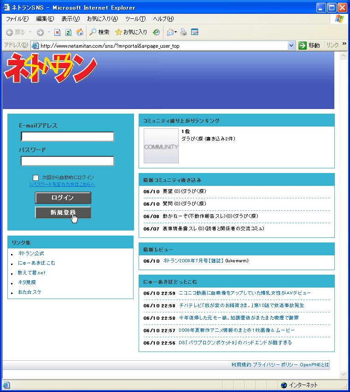The width and height of the screenshot is (350, 392).
Task: Open the DS「パワプロクンポケット9」 news link
Action: [235, 342]
